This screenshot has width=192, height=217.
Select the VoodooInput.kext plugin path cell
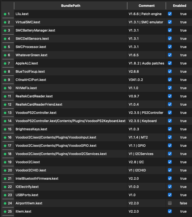tap(70, 137)
